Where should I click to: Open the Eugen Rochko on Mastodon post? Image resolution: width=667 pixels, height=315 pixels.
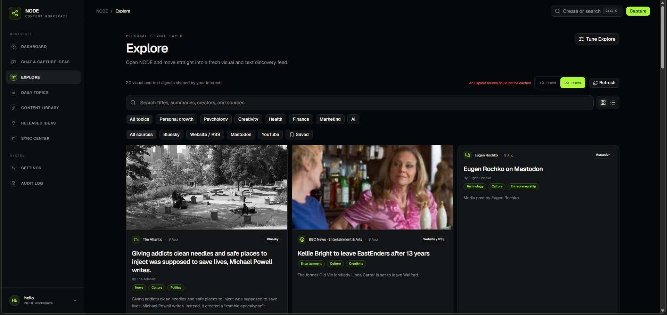point(503,169)
